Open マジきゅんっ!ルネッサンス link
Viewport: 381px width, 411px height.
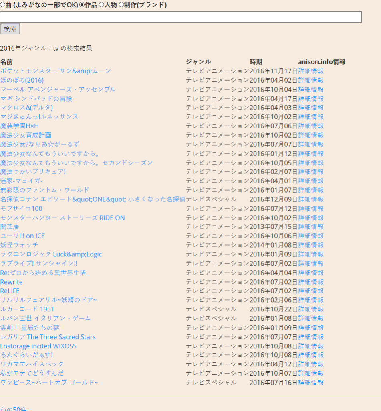coord(39,117)
